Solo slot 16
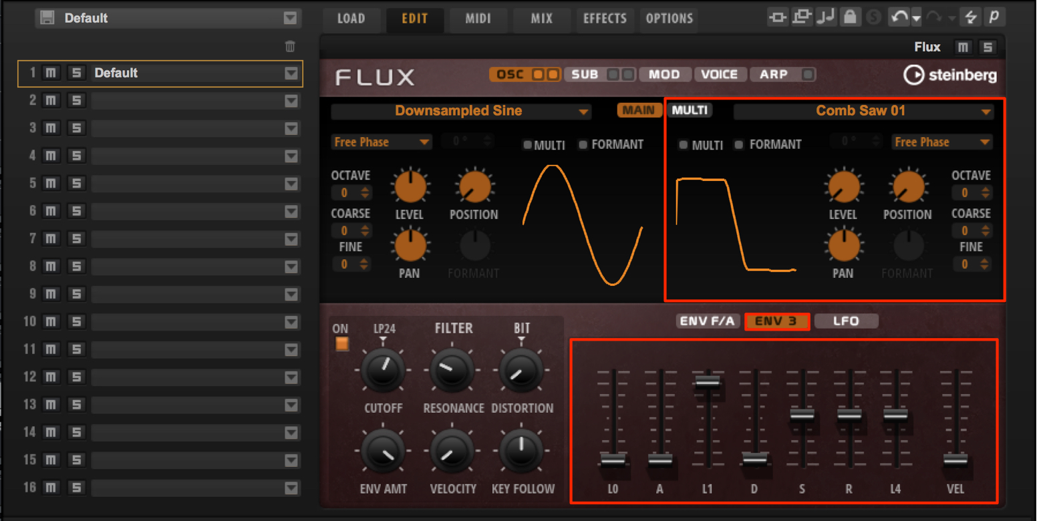1037x521 pixels. click(x=76, y=488)
